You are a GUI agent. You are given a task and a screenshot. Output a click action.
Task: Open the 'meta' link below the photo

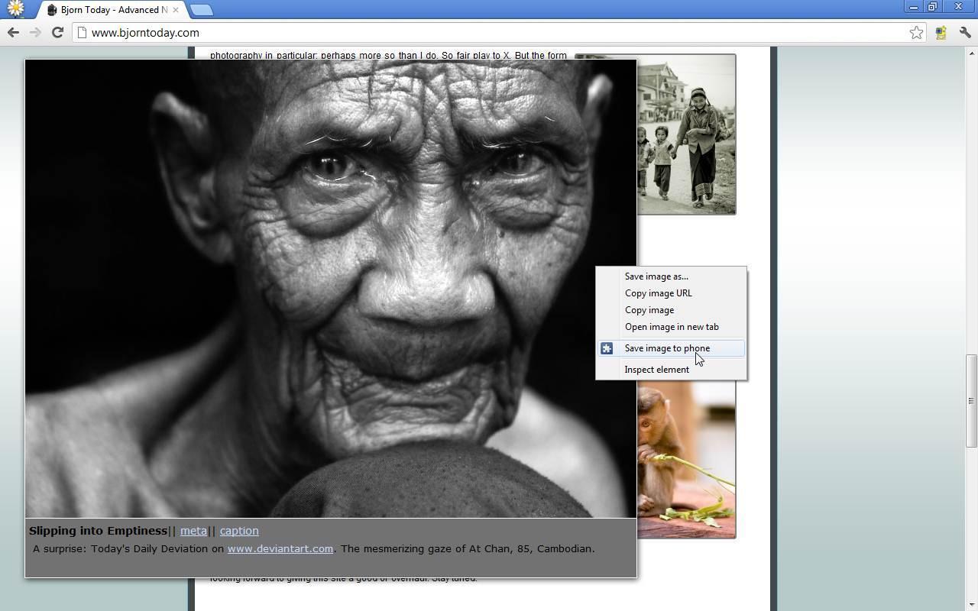[x=193, y=531]
